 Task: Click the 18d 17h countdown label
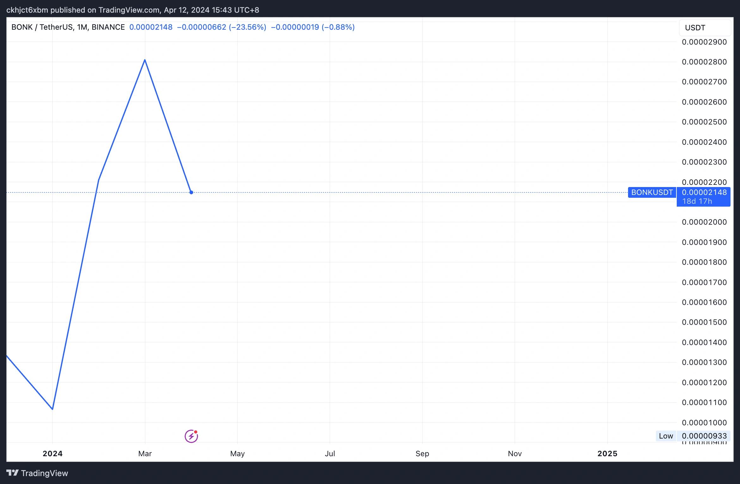coord(697,201)
